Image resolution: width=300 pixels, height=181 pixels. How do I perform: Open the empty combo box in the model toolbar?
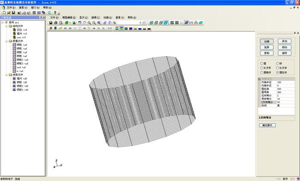coord(129,23)
